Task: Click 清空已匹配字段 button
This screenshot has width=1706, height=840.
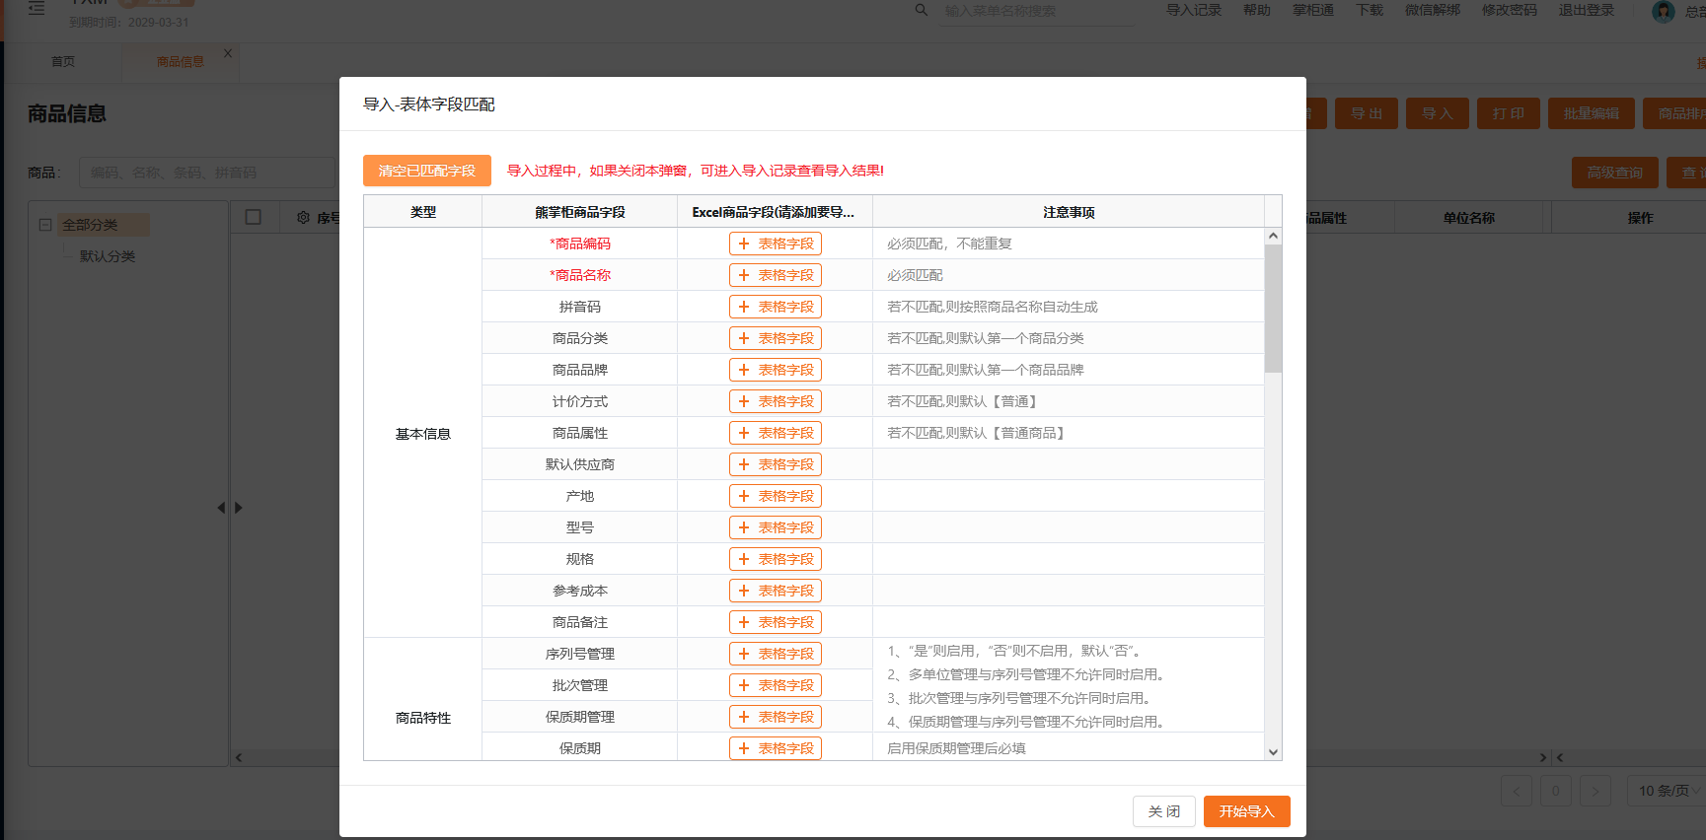Action: coord(426,171)
